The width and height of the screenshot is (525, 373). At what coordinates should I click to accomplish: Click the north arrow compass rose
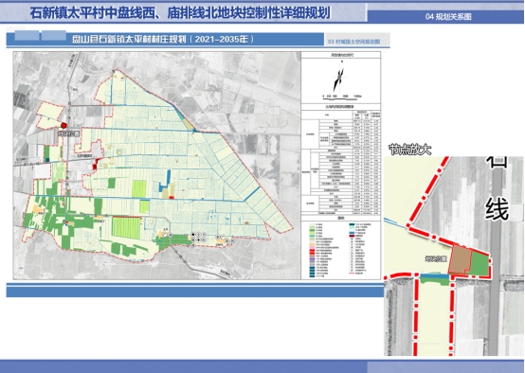pos(339,79)
